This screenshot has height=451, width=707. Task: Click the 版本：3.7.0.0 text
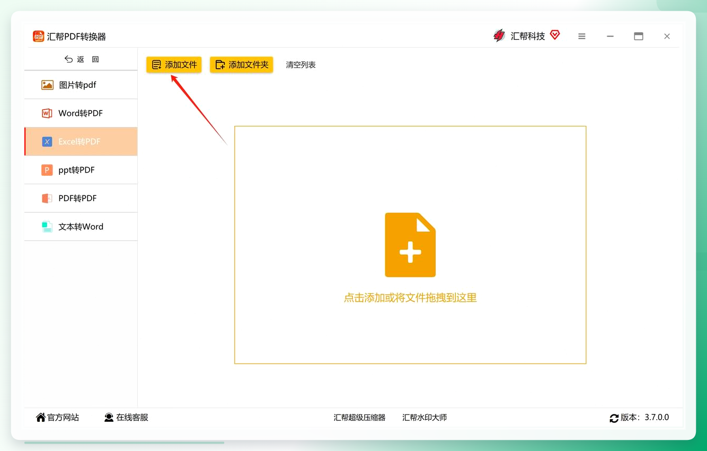coord(644,417)
